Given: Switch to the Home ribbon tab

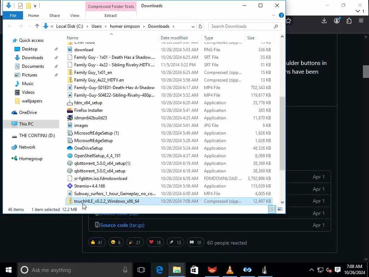Looking at the screenshot, I should (34, 15).
